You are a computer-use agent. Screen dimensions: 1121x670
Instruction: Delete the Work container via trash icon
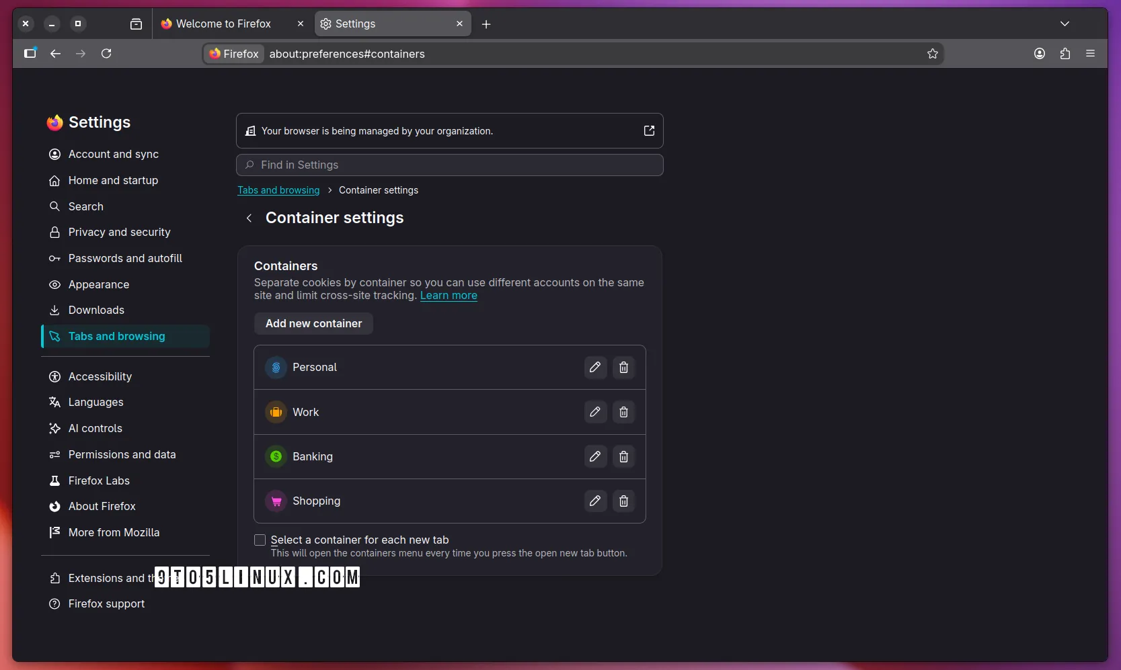(623, 412)
